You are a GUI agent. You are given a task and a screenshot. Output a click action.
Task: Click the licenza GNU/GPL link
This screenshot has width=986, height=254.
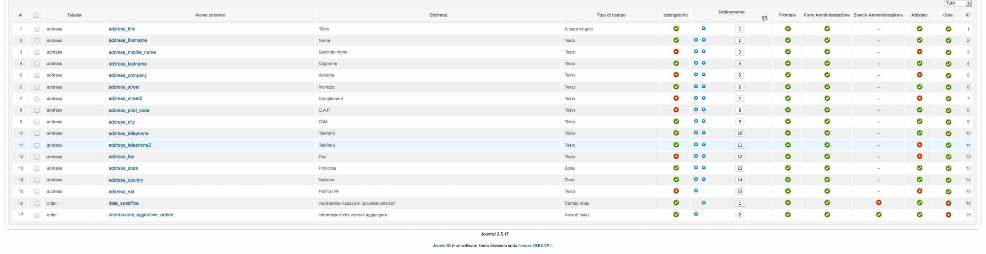535,246
